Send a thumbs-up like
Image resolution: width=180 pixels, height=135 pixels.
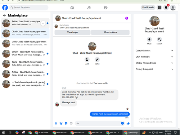tap(128, 123)
